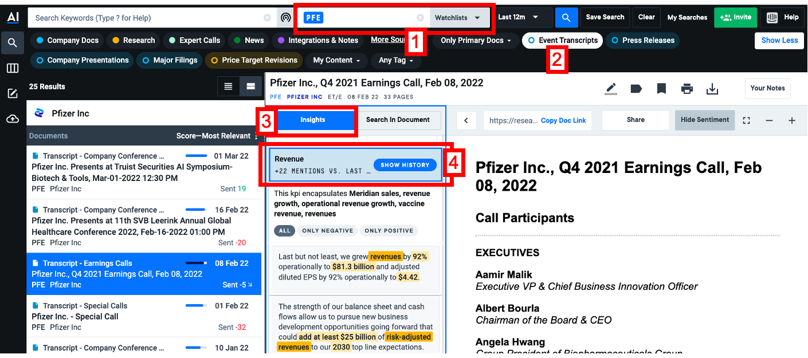Switch results to compact list view
The height and width of the screenshot is (358, 808).
pyautogui.click(x=228, y=86)
